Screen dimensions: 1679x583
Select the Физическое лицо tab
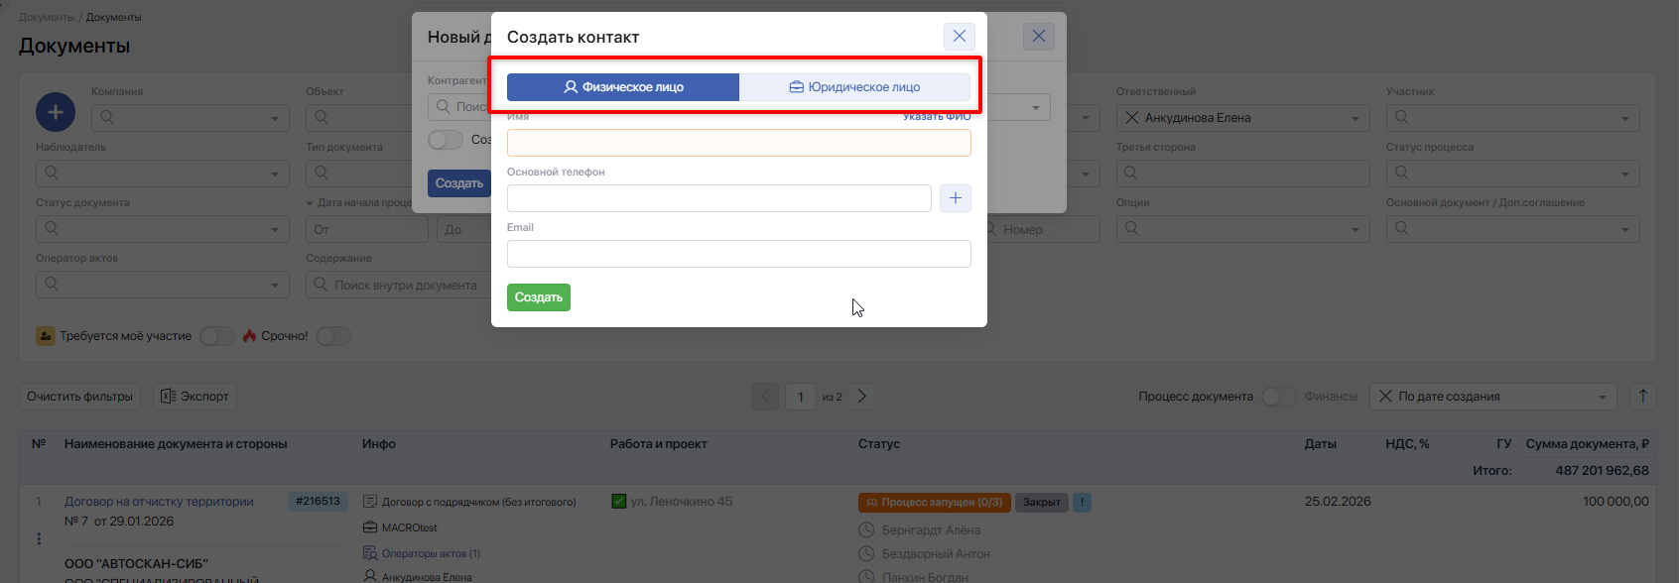pyautogui.click(x=623, y=87)
